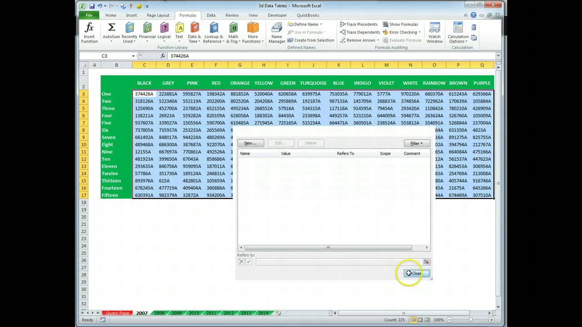Open the File tab
Image resolution: width=582 pixels, height=327 pixels.
coord(89,15)
